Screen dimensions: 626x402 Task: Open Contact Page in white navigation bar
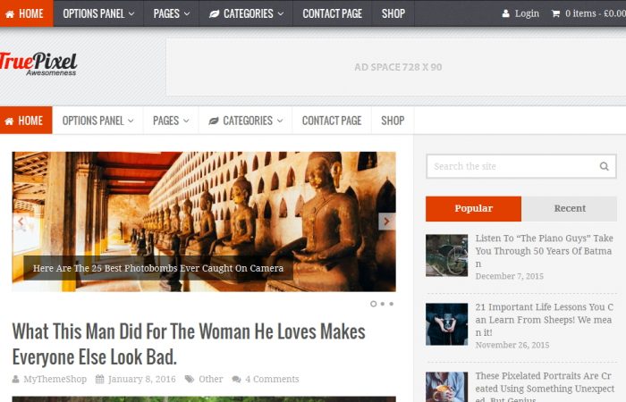pos(331,121)
